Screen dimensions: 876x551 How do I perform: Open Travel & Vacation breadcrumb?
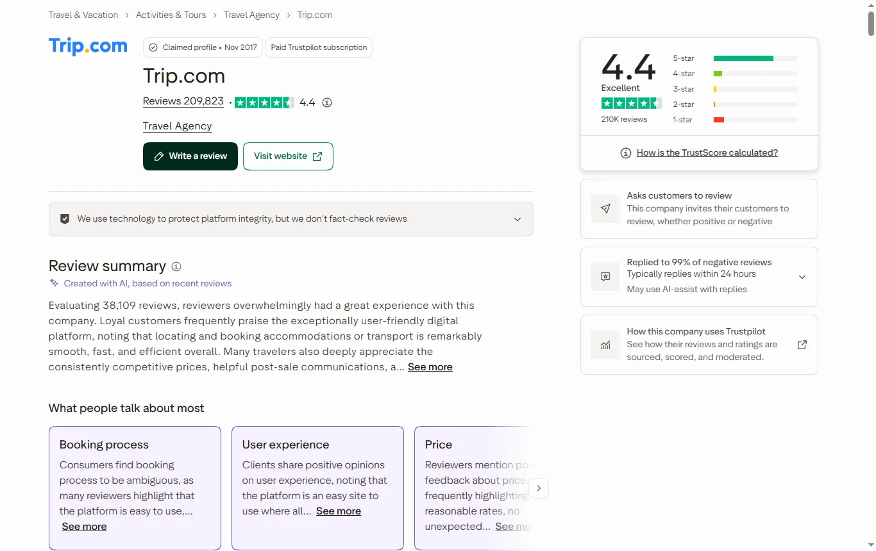click(x=83, y=15)
